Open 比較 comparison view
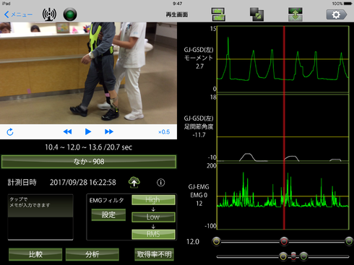This screenshot has width=354, height=265. point(35,254)
